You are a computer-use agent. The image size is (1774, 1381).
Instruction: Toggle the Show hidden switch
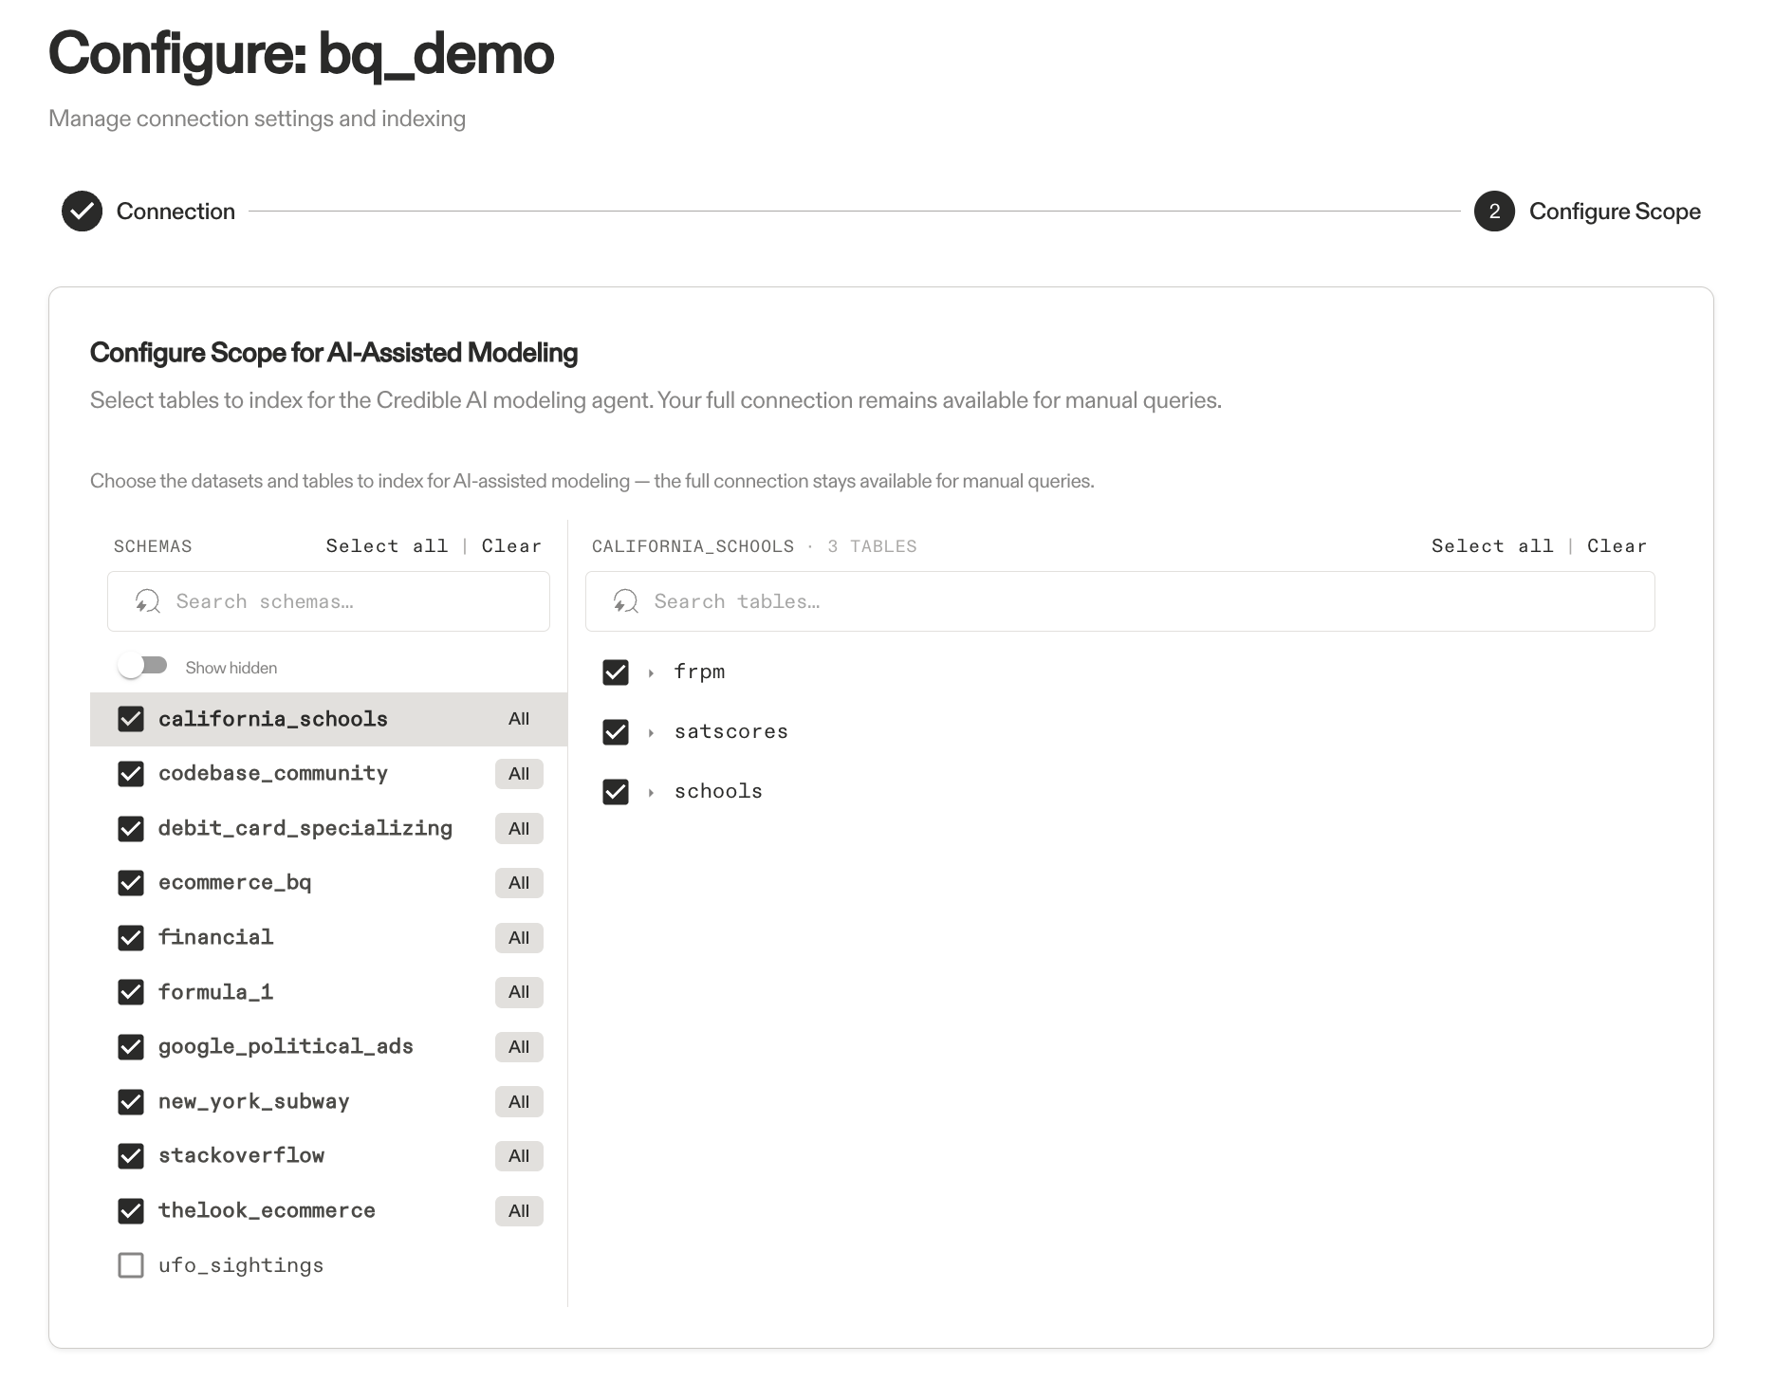143,666
